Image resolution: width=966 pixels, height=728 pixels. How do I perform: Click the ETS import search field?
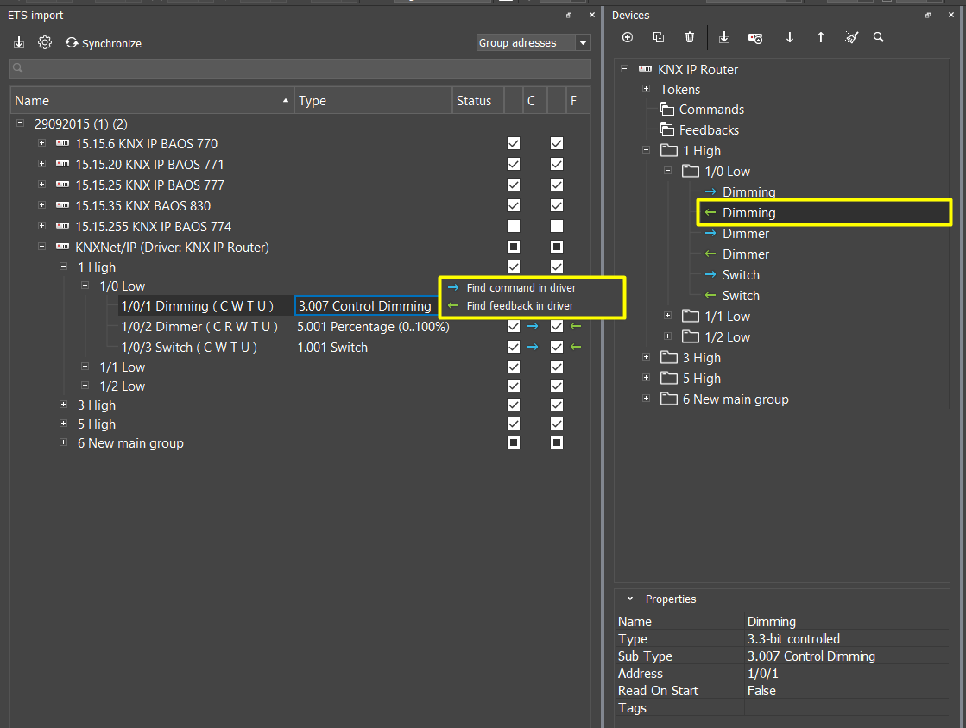click(x=300, y=68)
